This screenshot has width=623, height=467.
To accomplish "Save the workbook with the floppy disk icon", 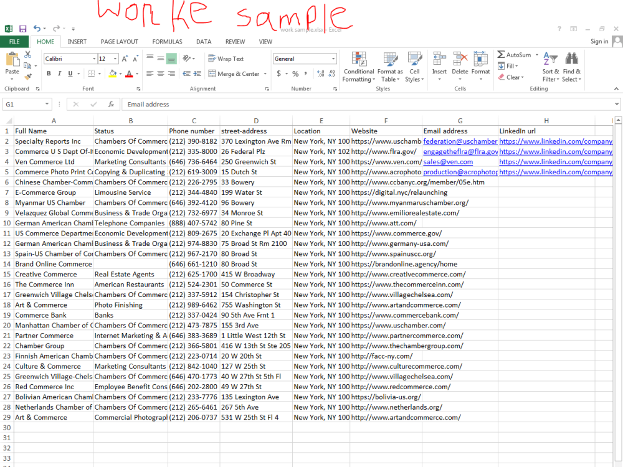I will click(x=22, y=29).
